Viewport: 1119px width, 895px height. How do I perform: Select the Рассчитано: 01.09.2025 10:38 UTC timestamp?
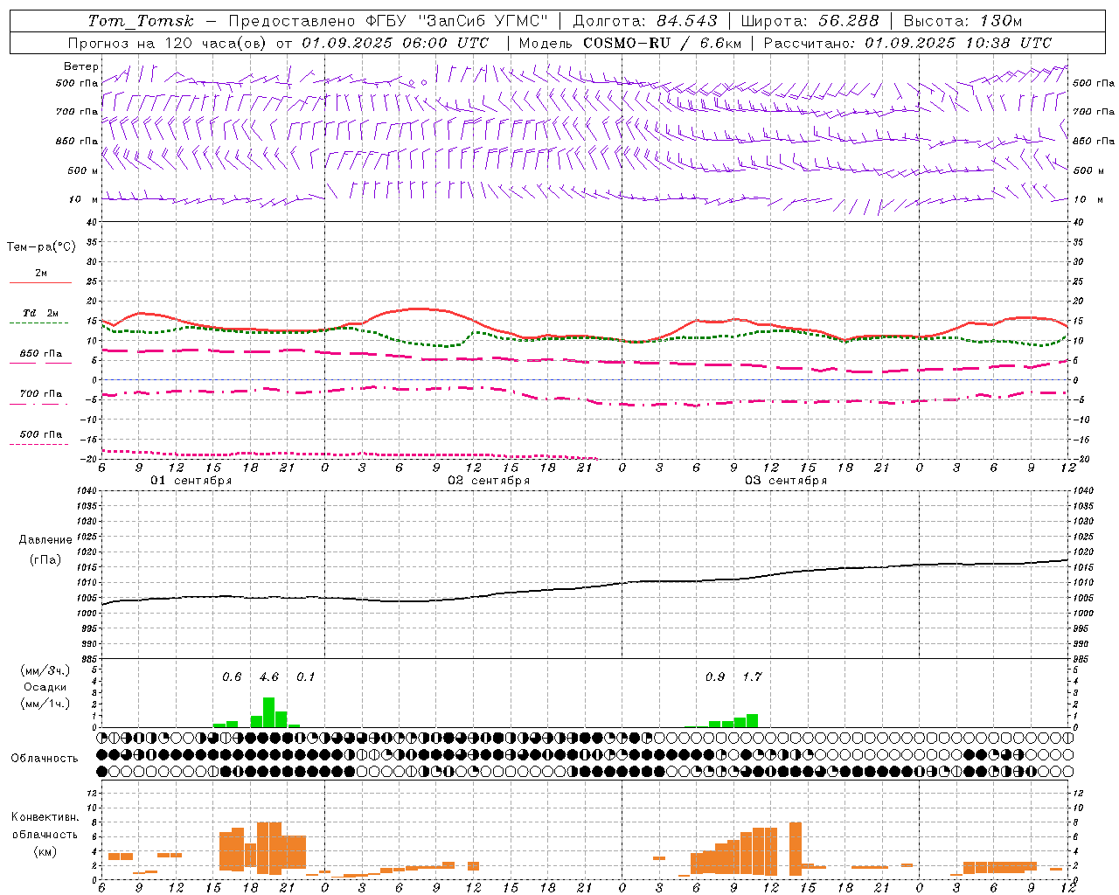(x=907, y=43)
